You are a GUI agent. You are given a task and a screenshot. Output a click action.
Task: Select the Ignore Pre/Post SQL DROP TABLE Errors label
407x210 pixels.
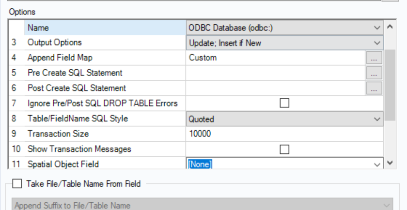click(103, 104)
